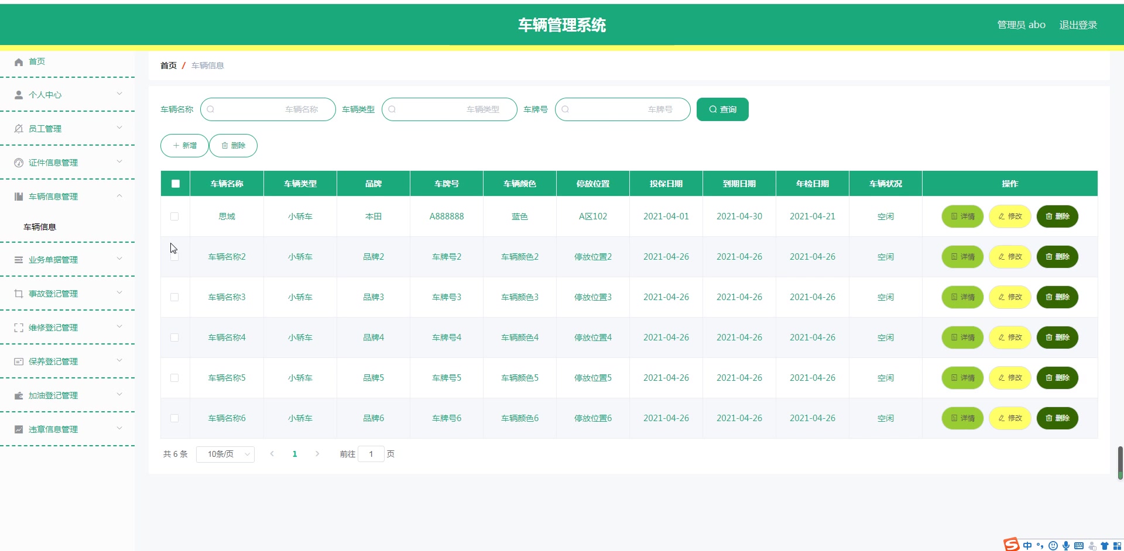
Task: Click the batch 删除 button above table
Action: (x=233, y=146)
